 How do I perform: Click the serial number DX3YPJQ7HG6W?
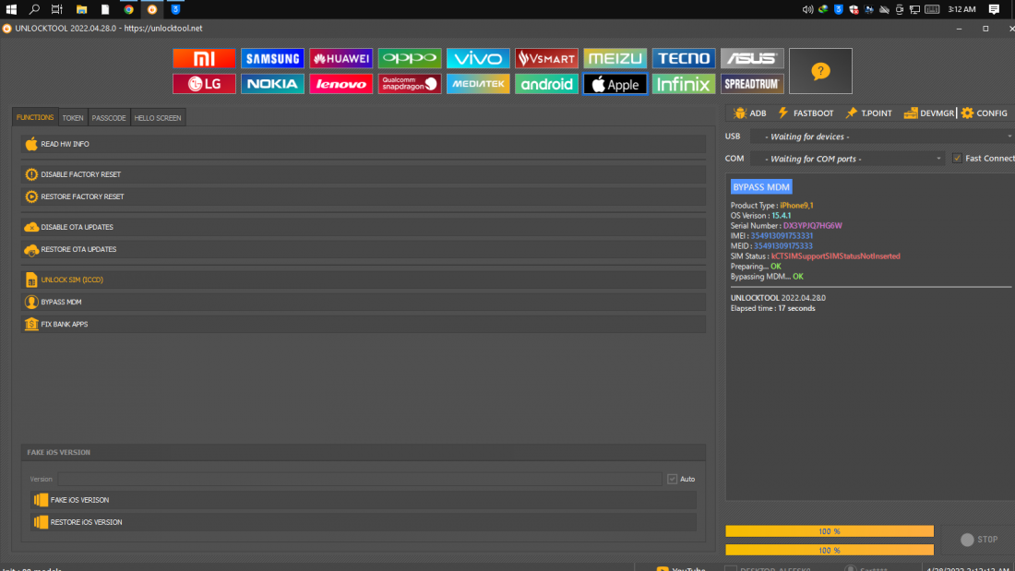point(812,226)
